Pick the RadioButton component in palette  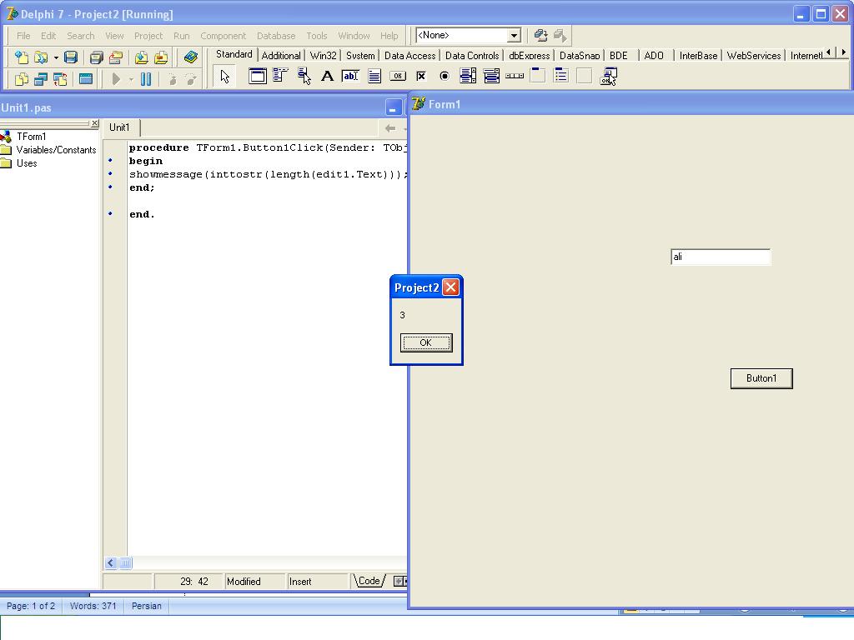445,76
